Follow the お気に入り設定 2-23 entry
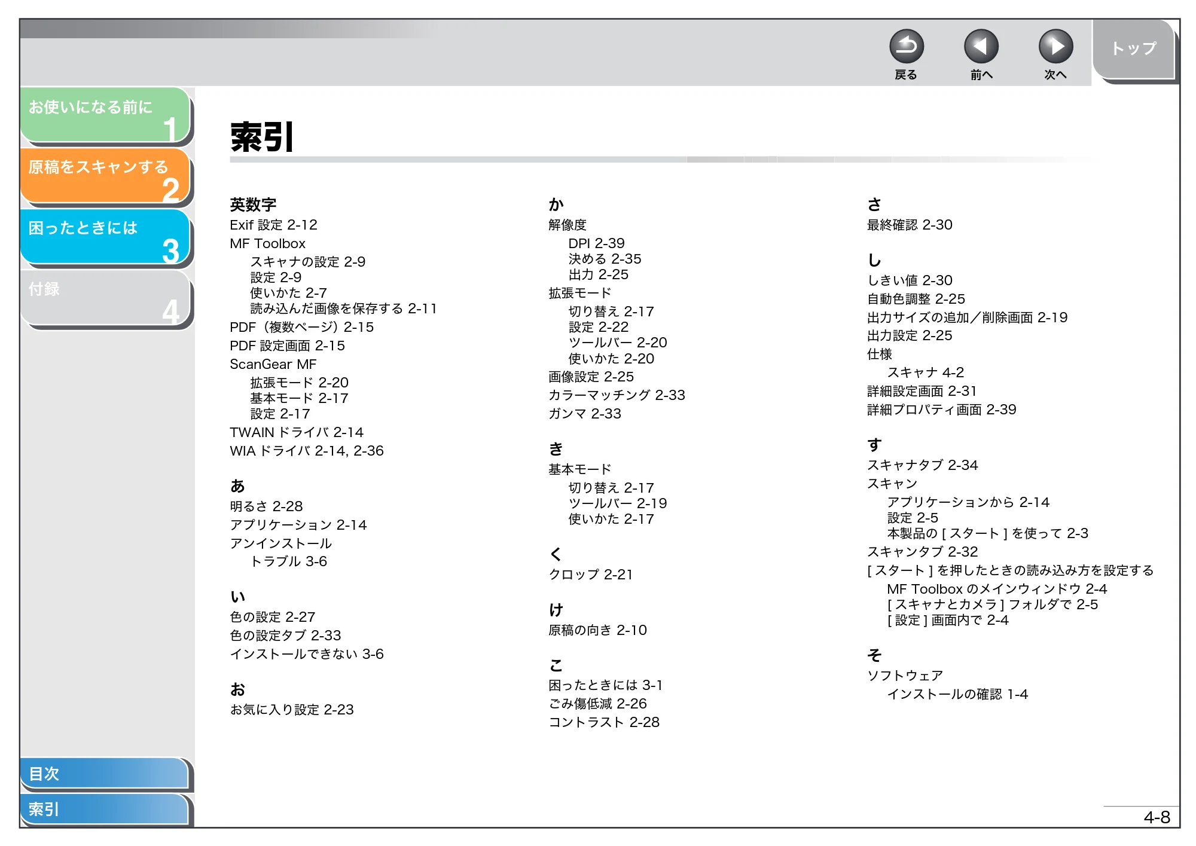The image size is (1196, 846). pos(291,710)
